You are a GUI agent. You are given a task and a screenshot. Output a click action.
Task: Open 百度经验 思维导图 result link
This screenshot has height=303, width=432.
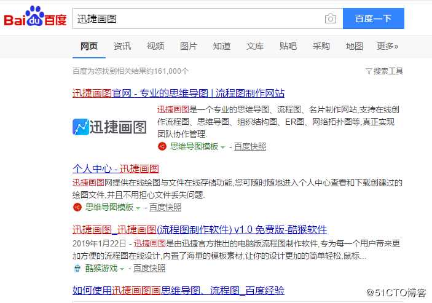coord(179,290)
